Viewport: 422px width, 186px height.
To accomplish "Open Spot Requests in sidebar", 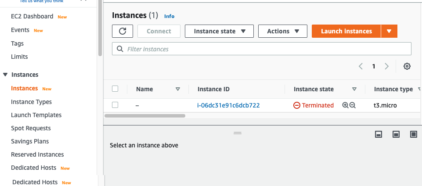I will point(31,128).
